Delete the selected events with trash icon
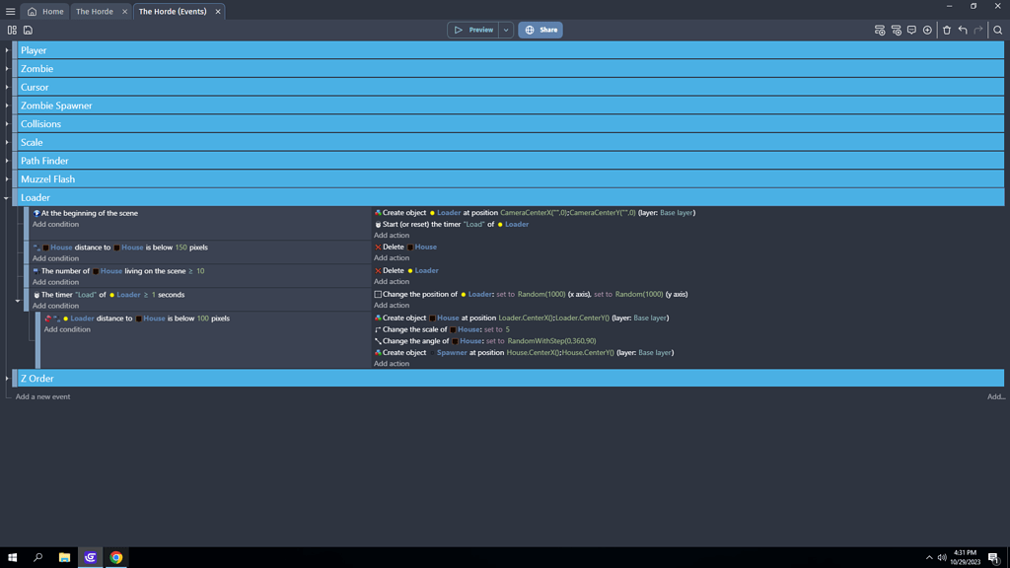The height and width of the screenshot is (568, 1010). [947, 30]
